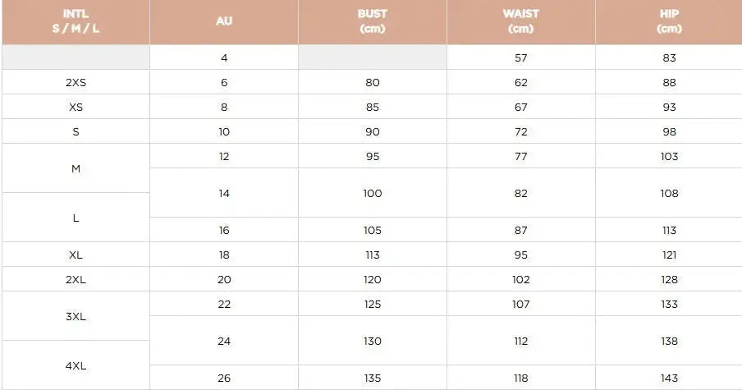Select the bust measurement 135

click(373, 379)
